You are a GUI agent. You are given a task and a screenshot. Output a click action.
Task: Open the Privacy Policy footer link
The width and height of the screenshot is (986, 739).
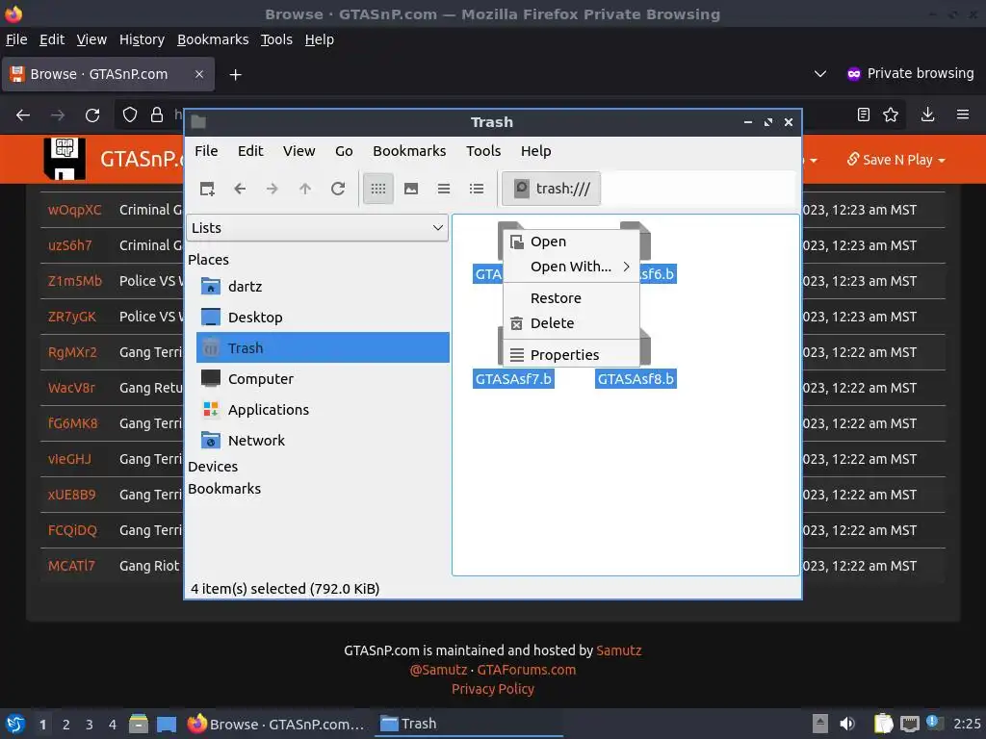pos(493,689)
